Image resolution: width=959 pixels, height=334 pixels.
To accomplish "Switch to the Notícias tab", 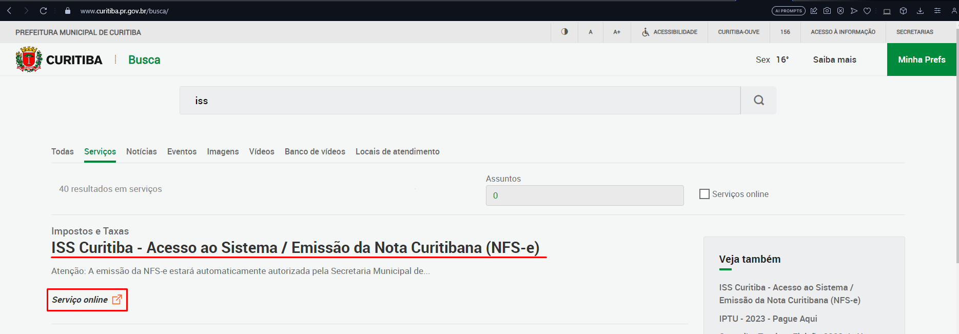I will coord(141,151).
